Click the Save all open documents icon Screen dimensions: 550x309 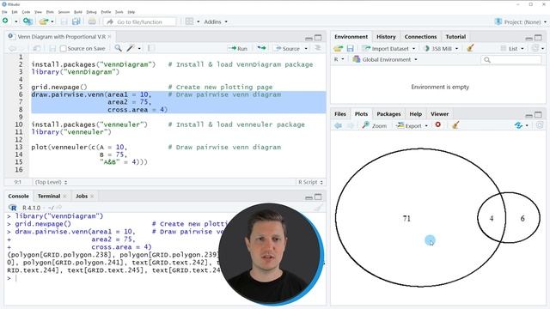tap(76, 21)
